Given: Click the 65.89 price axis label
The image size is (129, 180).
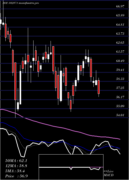Looking at the screenshot, I should coord(120,15).
